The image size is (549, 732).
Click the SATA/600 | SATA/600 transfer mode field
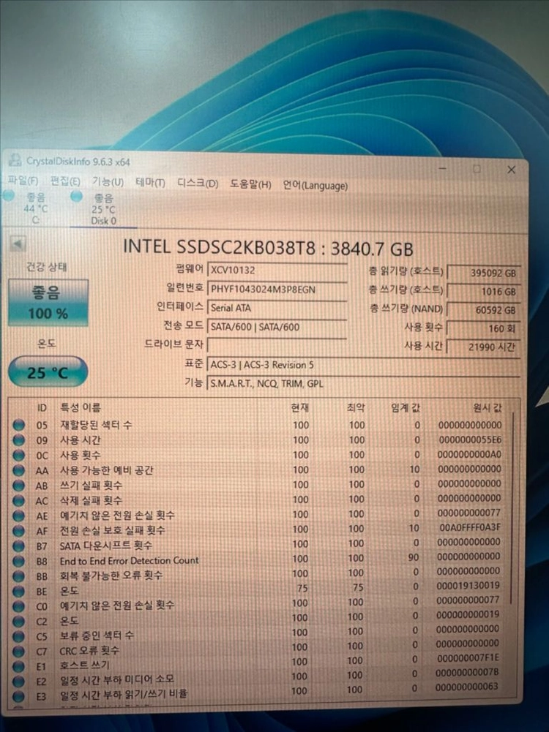tap(277, 327)
